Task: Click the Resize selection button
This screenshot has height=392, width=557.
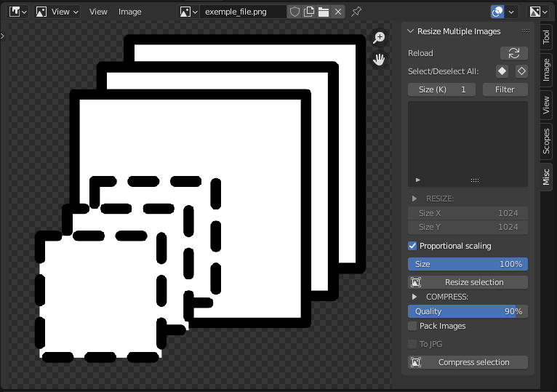Action: pyautogui.click(x=468, y=282)
